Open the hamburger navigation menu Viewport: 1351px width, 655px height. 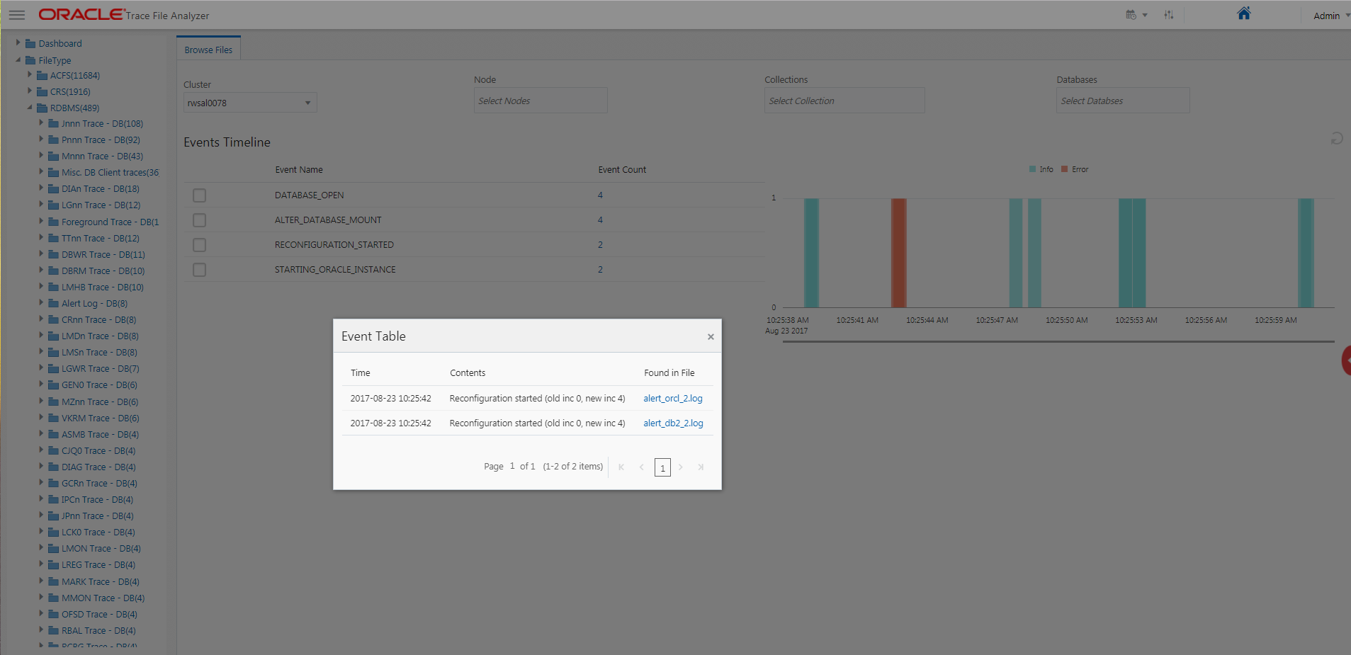[16, 15]
